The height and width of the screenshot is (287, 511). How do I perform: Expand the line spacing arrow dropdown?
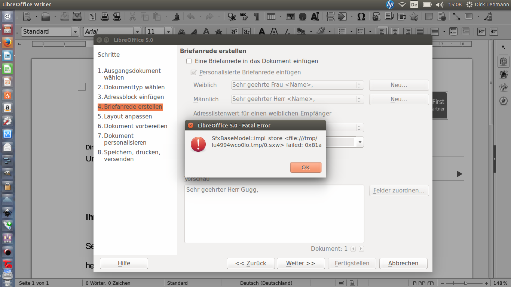click(444, 31)
